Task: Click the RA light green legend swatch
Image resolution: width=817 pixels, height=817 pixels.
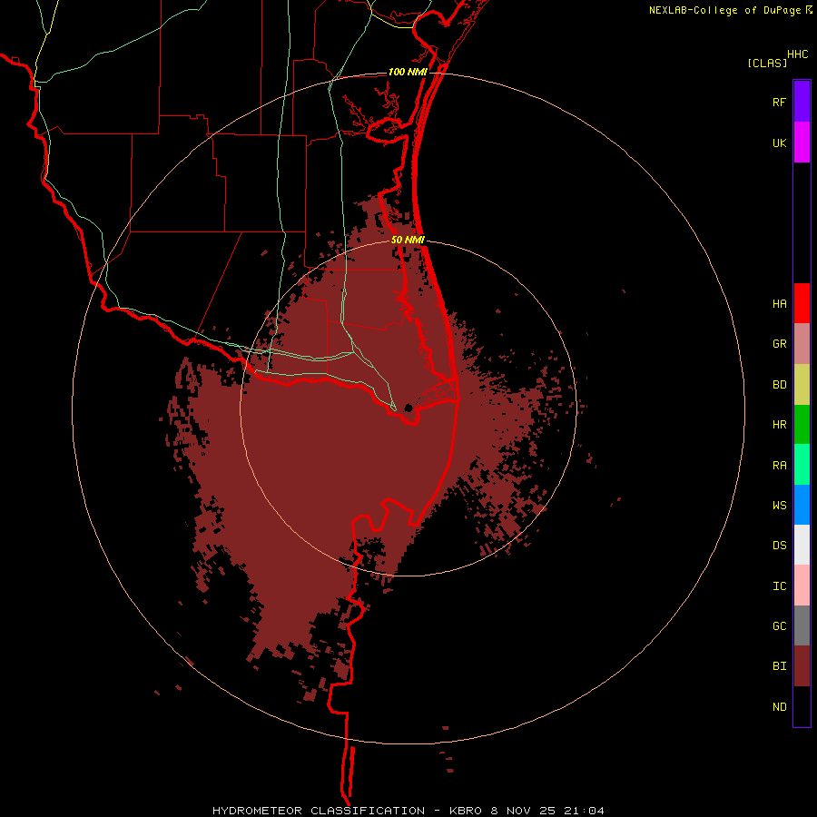Action: coord(802,465)
